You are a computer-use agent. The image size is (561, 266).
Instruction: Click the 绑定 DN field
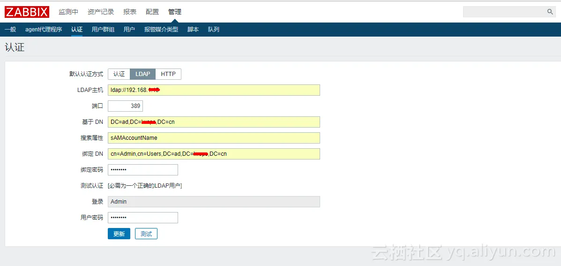pos(214,154)
